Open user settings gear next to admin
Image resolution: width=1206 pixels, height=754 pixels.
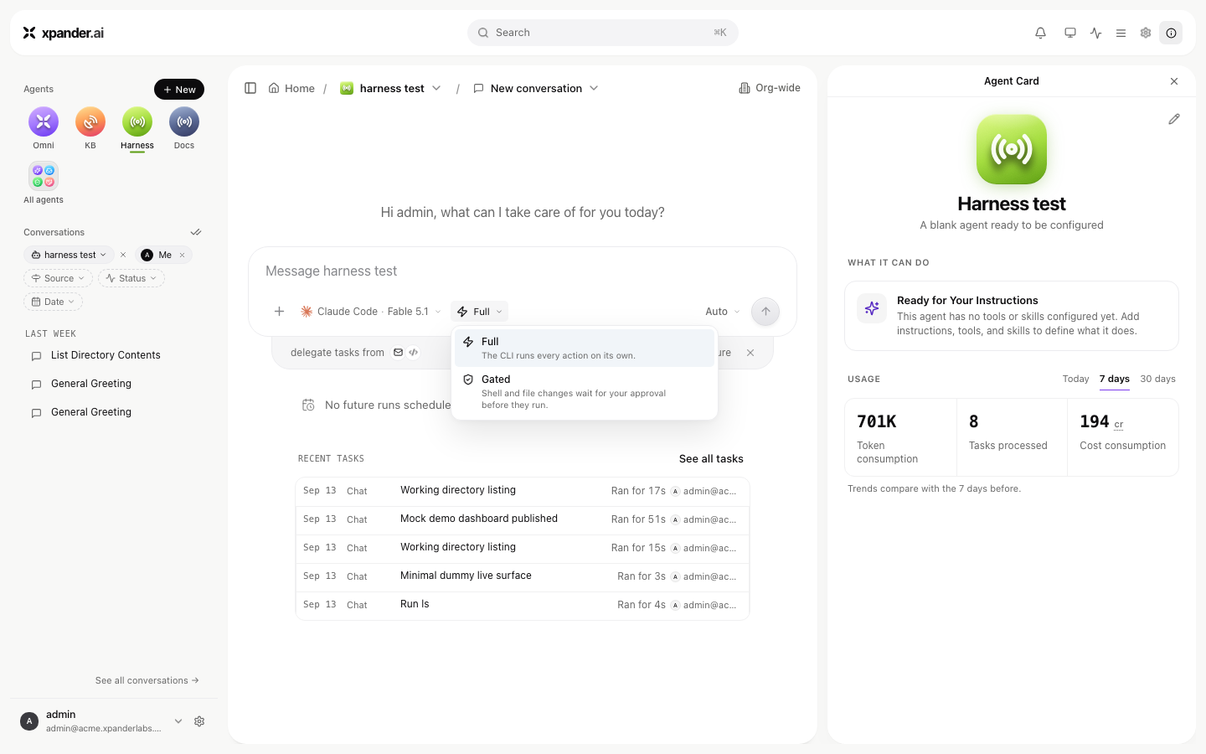pyautogui.click(x=199, y=721)
